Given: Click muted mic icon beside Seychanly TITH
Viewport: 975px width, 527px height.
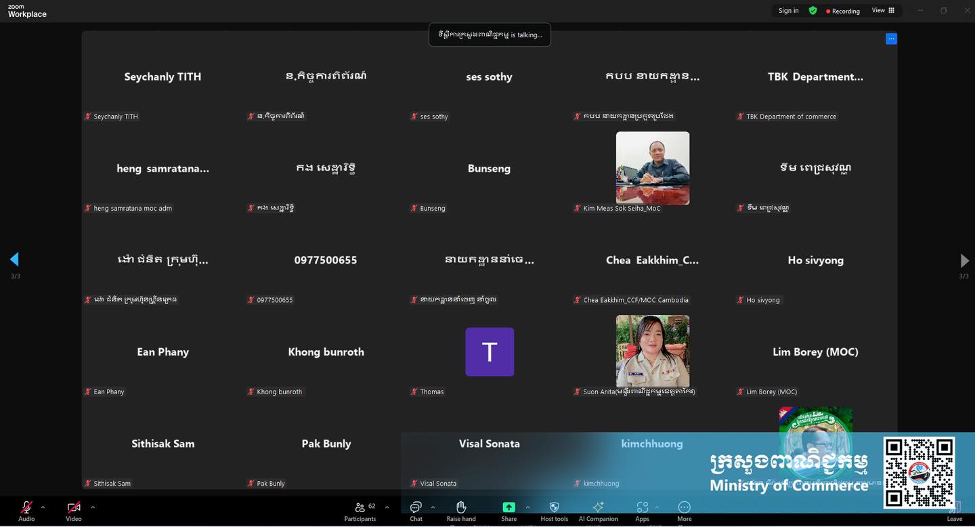Looking at the screenshot, I should 88,117.
